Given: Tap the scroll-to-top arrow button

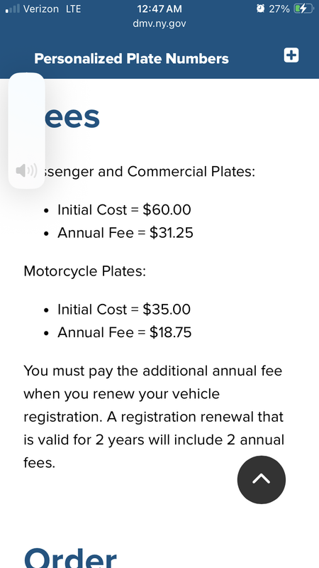Looking at the screenshot, I should click(262, 480).
